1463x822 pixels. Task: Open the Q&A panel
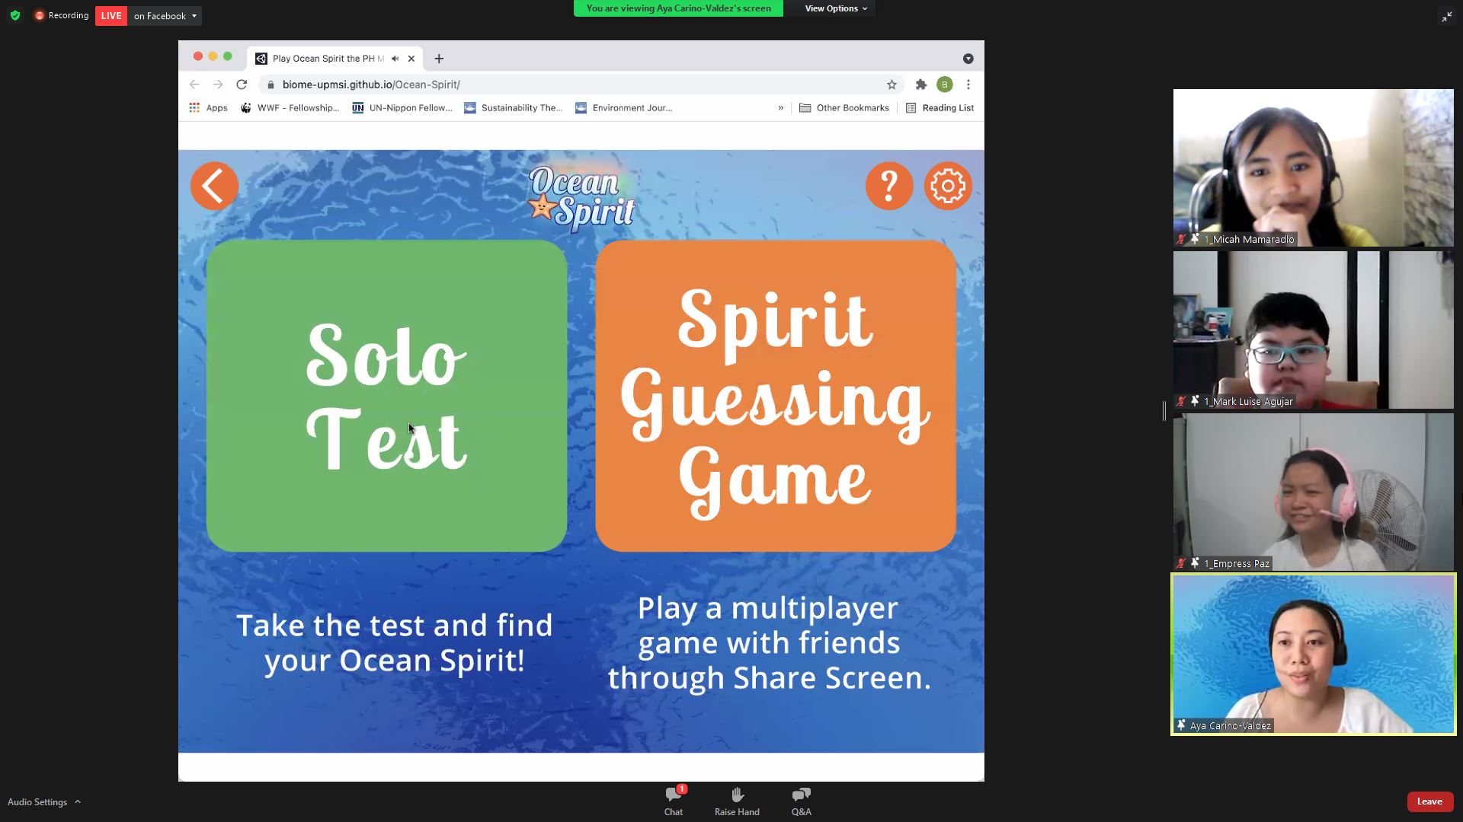tap(801, 801)
